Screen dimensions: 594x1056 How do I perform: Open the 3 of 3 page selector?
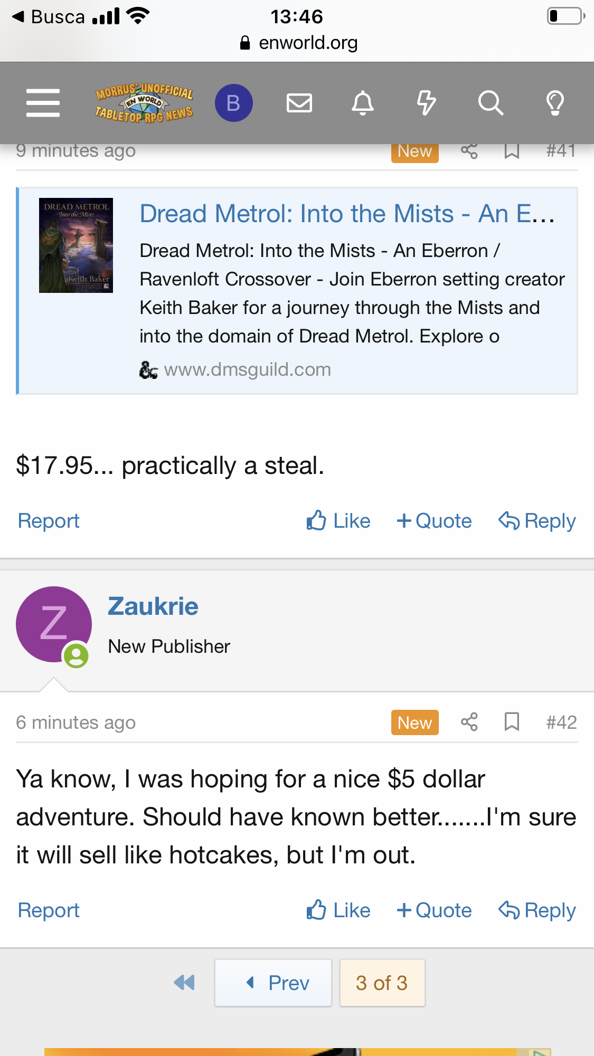(x=382, y=983)
